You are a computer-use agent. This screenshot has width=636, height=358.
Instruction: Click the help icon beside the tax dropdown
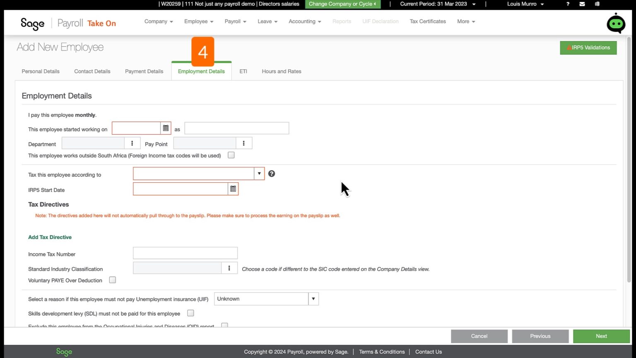272,173
